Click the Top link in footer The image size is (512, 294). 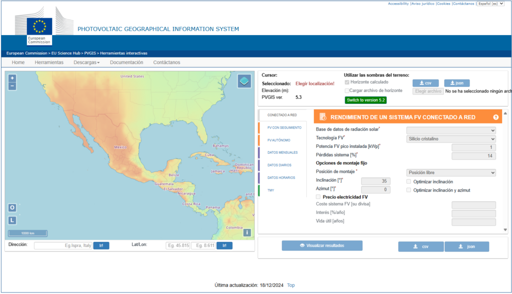(290, 285)
